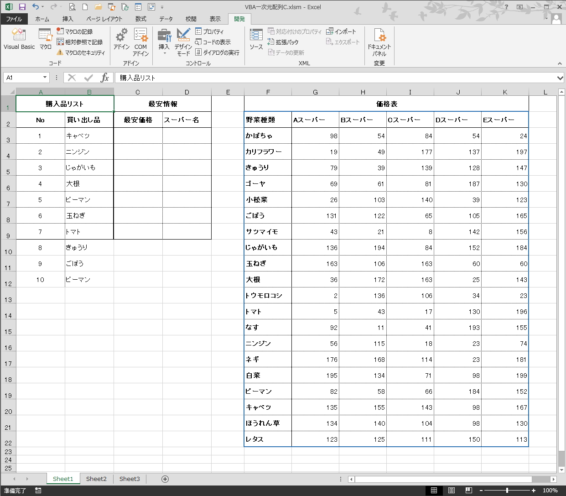Customize the quick access toolbar dropdown
The height and width of the screenshot is (496, 566).
coord(162,7)
